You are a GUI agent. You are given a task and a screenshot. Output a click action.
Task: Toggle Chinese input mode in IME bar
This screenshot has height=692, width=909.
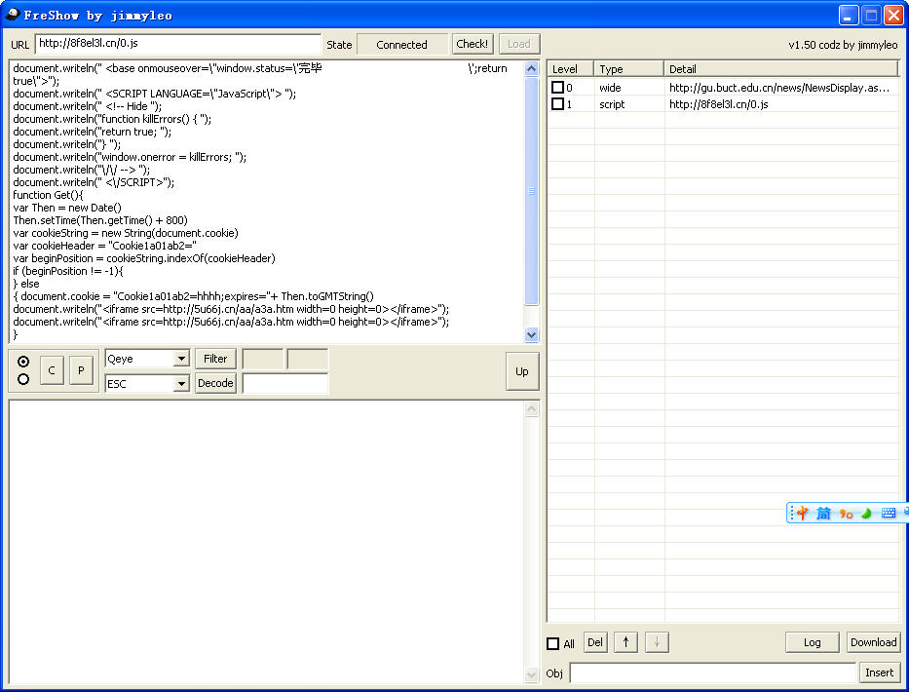[x=803, y=513]
